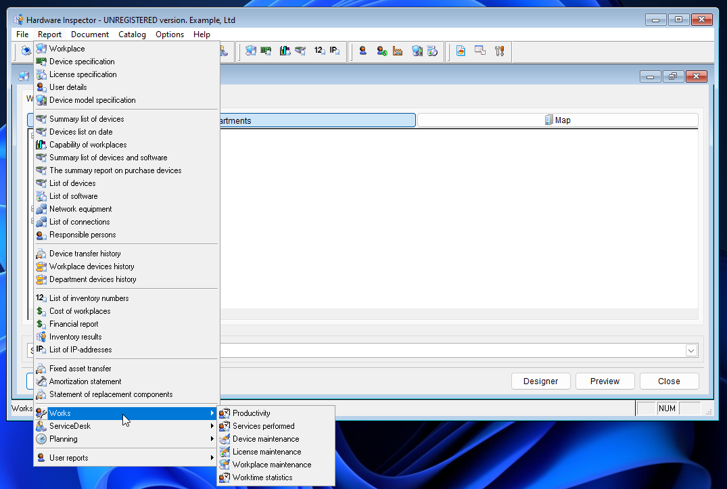Open Worktime statistics report
The height and width of the screenshot is (489, 727).
pos(276,478)
